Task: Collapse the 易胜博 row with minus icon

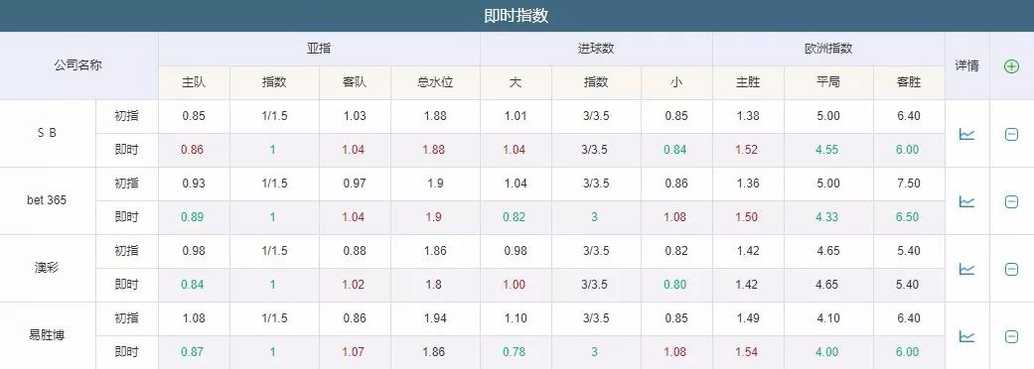Action: coord(1011,336)
